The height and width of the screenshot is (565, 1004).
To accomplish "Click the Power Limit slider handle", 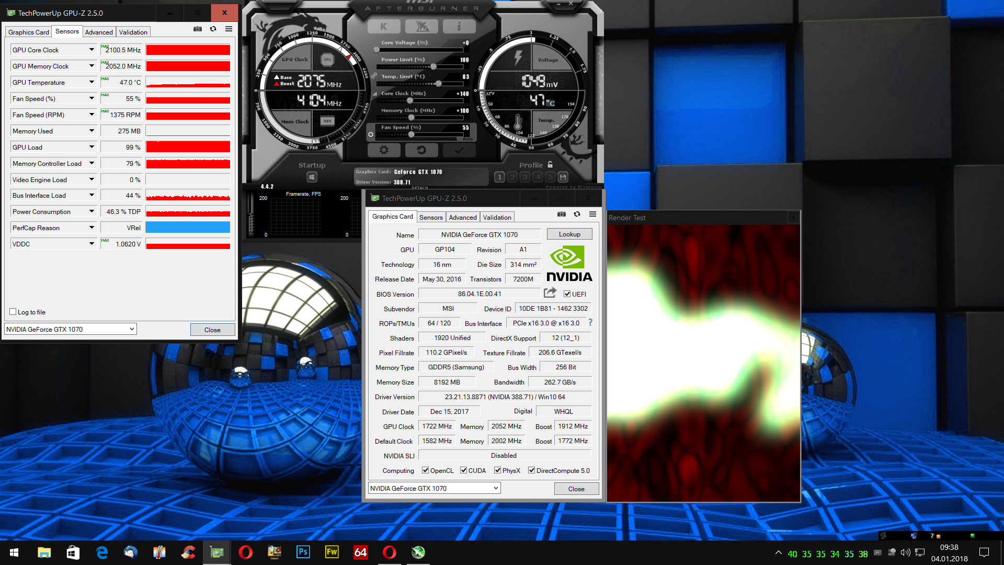I will coord(433,66).
